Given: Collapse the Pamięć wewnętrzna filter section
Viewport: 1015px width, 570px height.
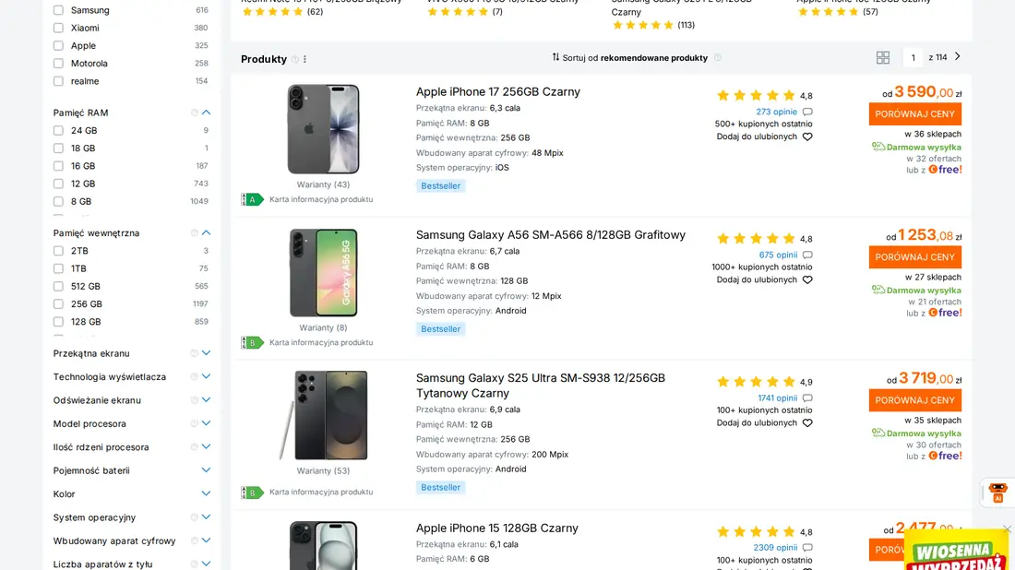Looking at the screenshot, I should coord(206,232).
